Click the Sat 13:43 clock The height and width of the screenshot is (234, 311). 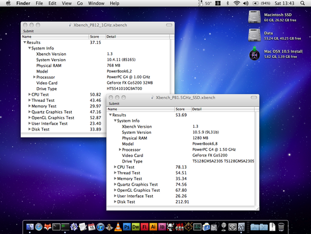pos(285,3)
